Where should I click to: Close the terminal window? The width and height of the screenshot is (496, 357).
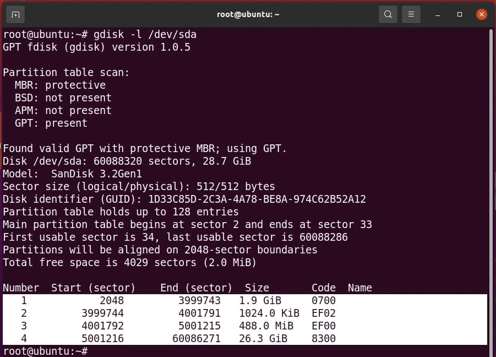point(482,14)
